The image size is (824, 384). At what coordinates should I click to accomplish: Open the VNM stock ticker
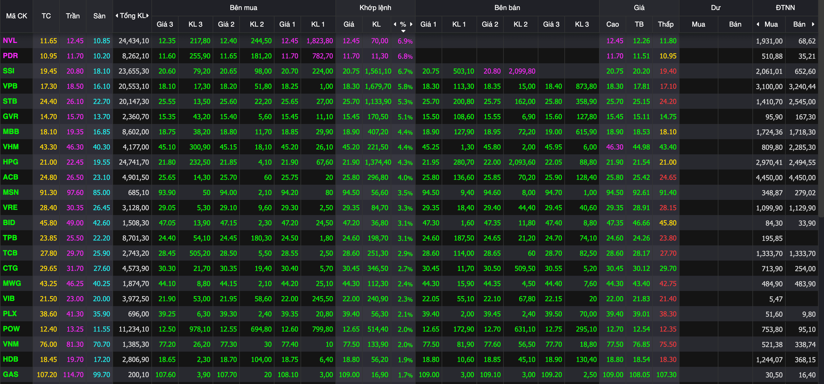pos(11,344)
